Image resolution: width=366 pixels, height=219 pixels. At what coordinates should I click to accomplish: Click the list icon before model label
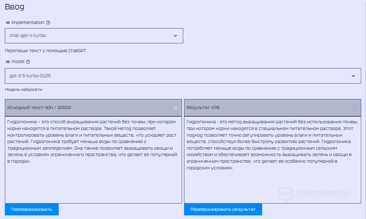pyautogui.click(x=8, y=62)
